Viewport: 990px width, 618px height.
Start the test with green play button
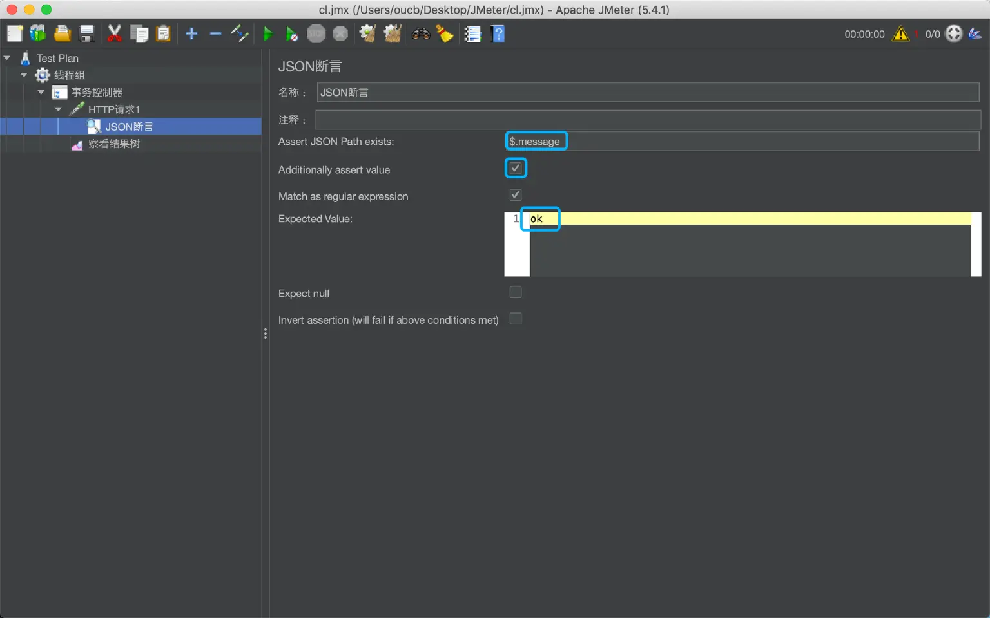tap(268, 33)
